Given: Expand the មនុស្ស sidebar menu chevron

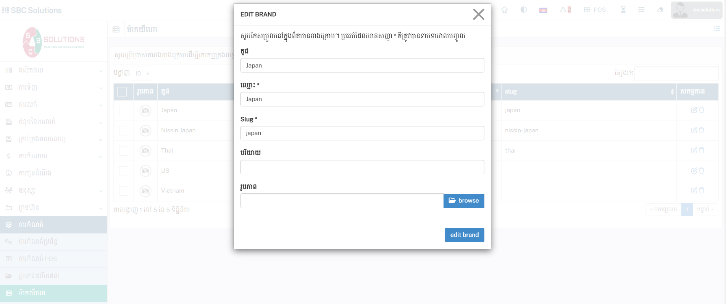Looking at the screenshot, I should click(100, 191).
